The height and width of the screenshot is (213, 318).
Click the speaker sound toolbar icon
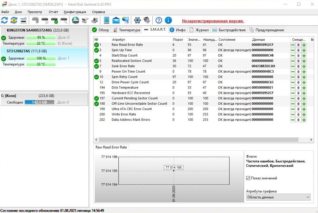pyautogui.click(x=146, y=20)
